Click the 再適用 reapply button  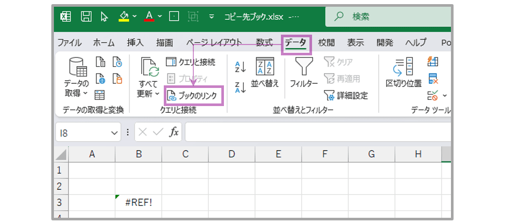point(343,79)
